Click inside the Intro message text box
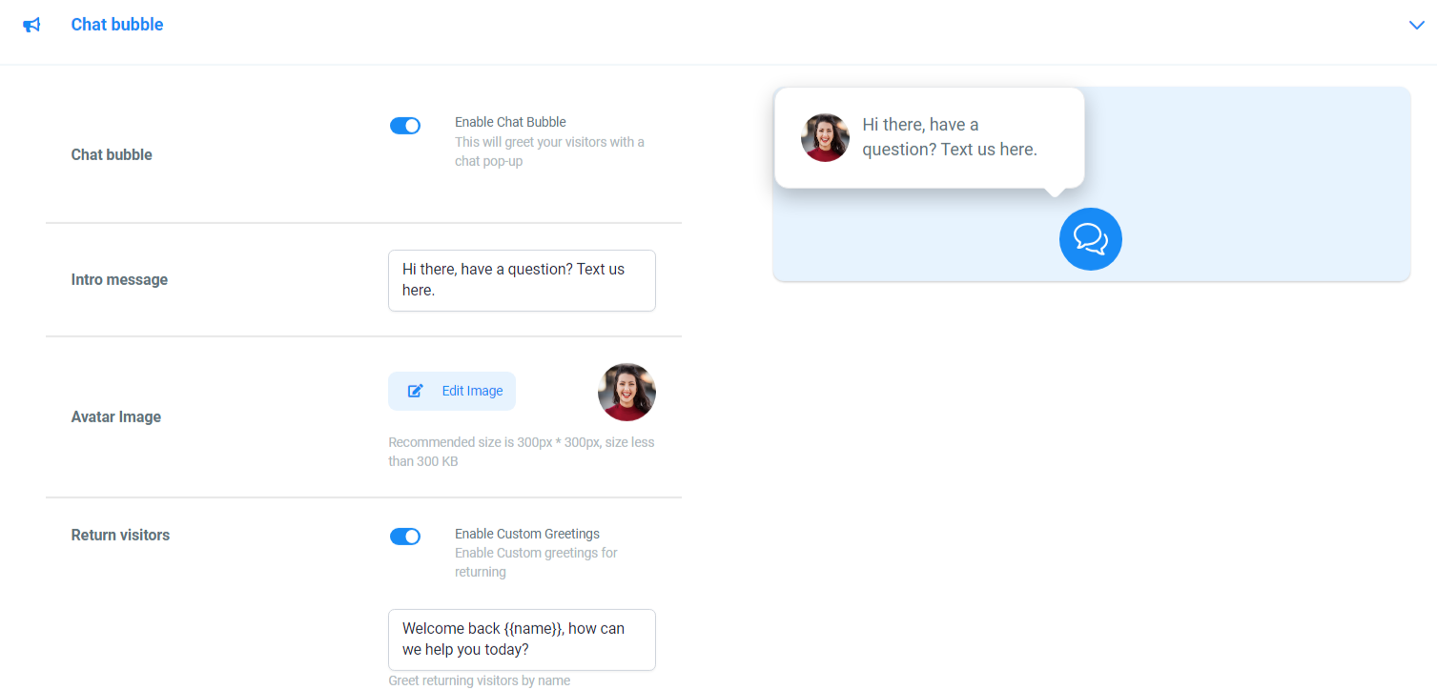Image resolution: width=1437 pixels, height=691 pixels. tap(521, 280)
